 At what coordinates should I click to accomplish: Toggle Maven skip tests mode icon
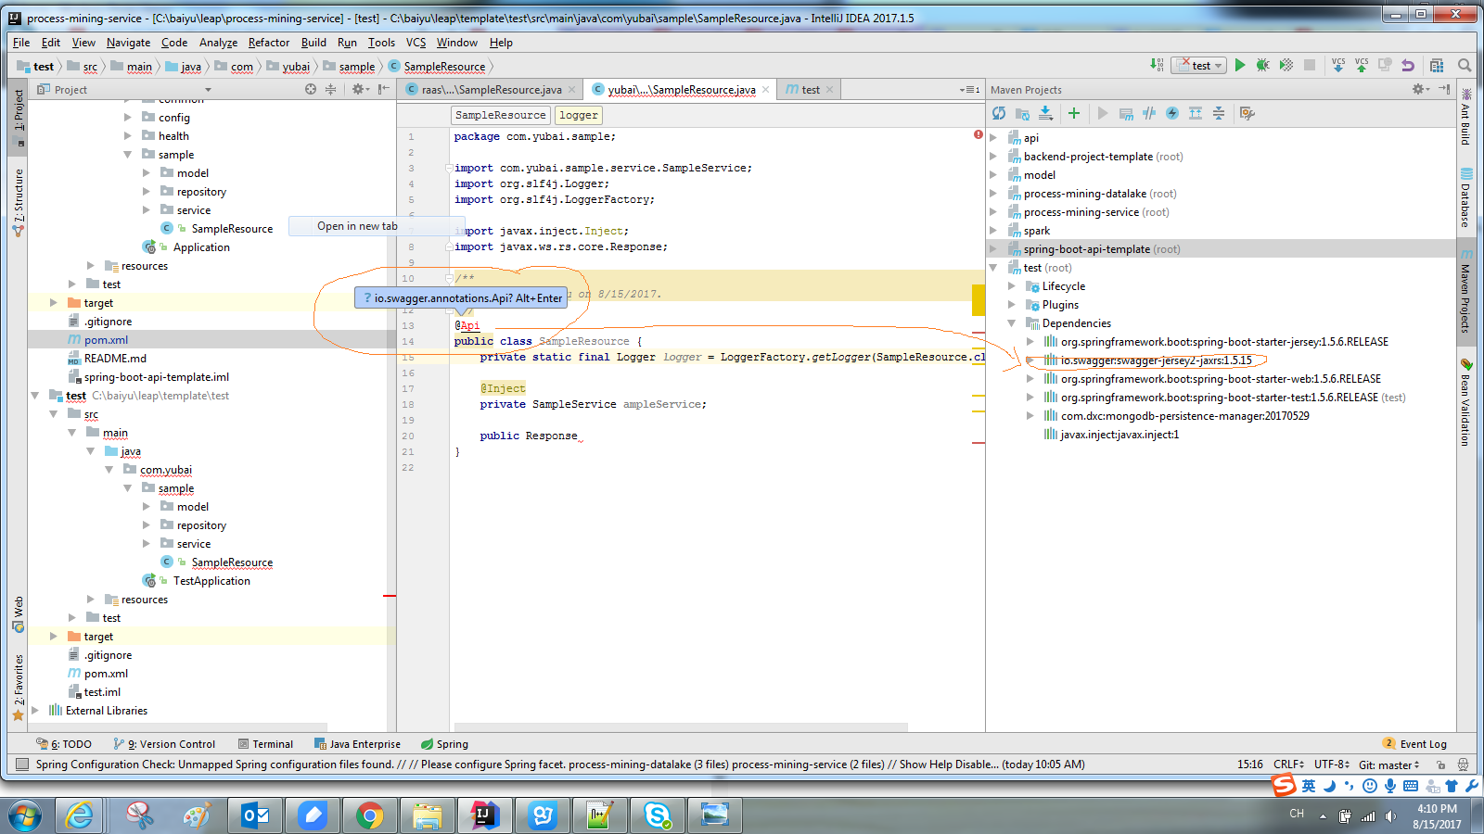click(x=1172, y=113)
